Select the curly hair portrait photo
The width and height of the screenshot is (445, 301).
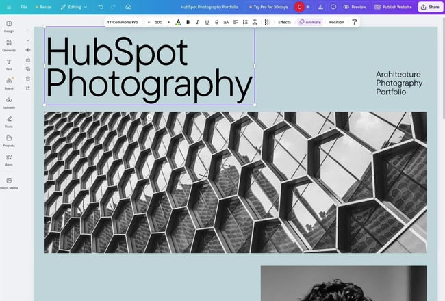click(x=344, y=283)
